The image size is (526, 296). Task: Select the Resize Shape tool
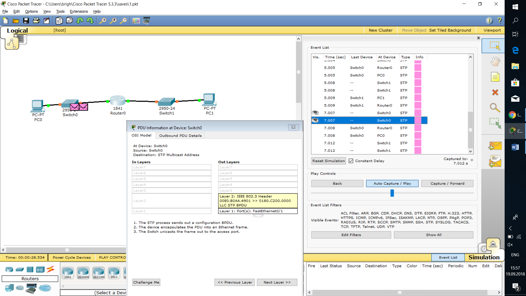495,123
